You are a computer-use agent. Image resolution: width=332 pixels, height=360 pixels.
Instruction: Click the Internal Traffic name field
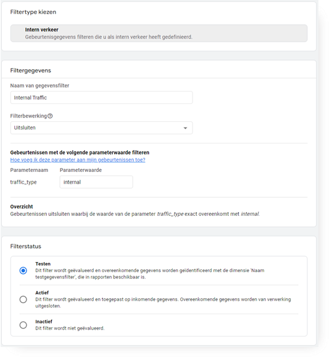(x=101, y=98)
